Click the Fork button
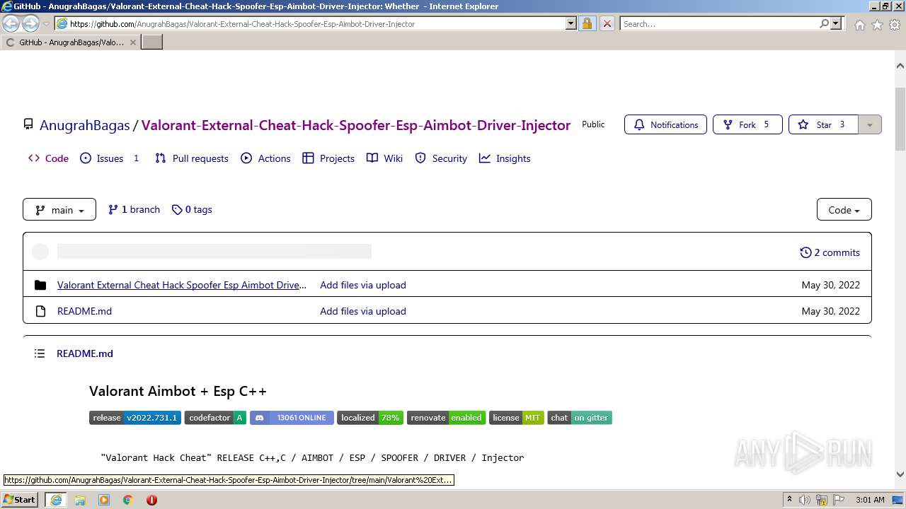This screenshot has width=906, height=509. pos(747,124)
